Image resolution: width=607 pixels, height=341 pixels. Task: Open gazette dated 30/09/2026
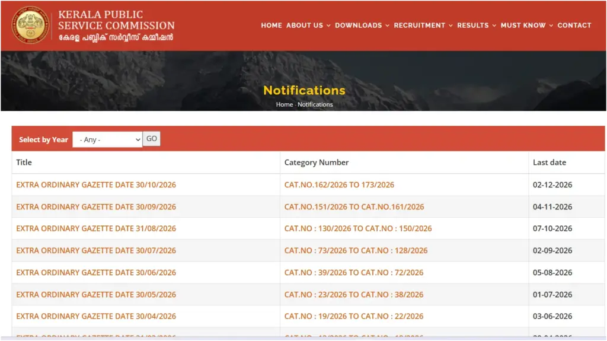tap(96, 207)
